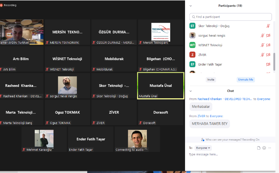Click the ST avatar of Skor Teknoloji - Doğuş
The image size is (279, 173).
click(x=192, y=26)
